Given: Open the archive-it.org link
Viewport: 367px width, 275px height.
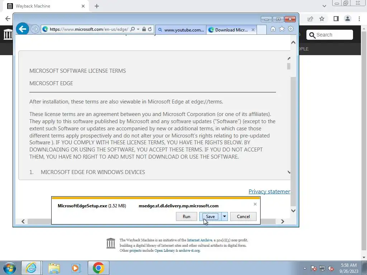Looking at the screenshot, I should coord(189,250).
